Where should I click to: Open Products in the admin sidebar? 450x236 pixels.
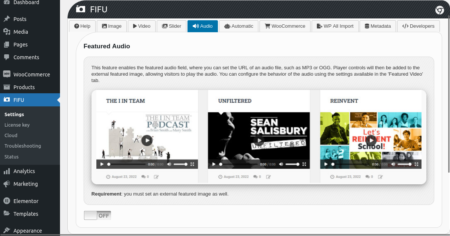tap(30, 87)
